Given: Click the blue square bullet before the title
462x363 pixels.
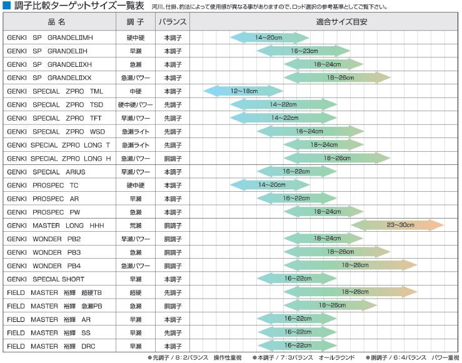Looking at the screenshot, I should coord(7,6).
